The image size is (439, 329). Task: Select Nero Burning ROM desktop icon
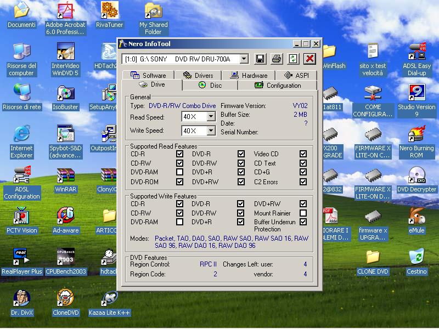pyautogui.click(x=417, y=142)
